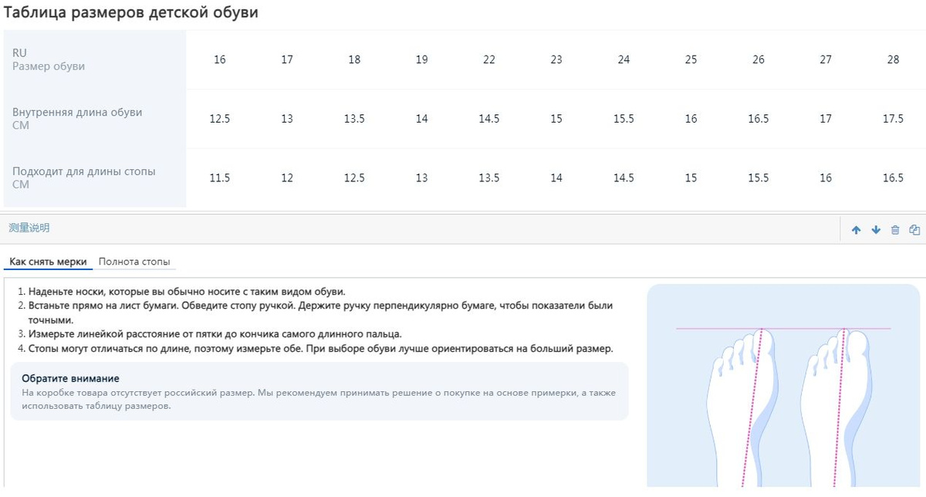This screenshot has height=497, width=926.
Task: Click RU size 25 cell
Action: [691, 59]
